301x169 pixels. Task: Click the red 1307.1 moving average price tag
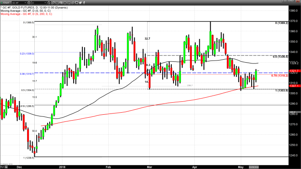(295, 86)
